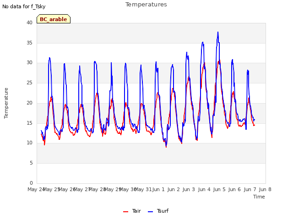The image size is (293, 220).
Task: Click the Jun 4 x-axis tick label
Action: [x=204, y=189]
